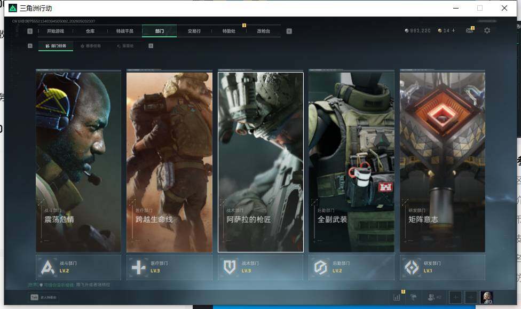Open the settings gear icon
This screenshot has height=309, width=521.
pyautogui.click(x=487, y=30)
